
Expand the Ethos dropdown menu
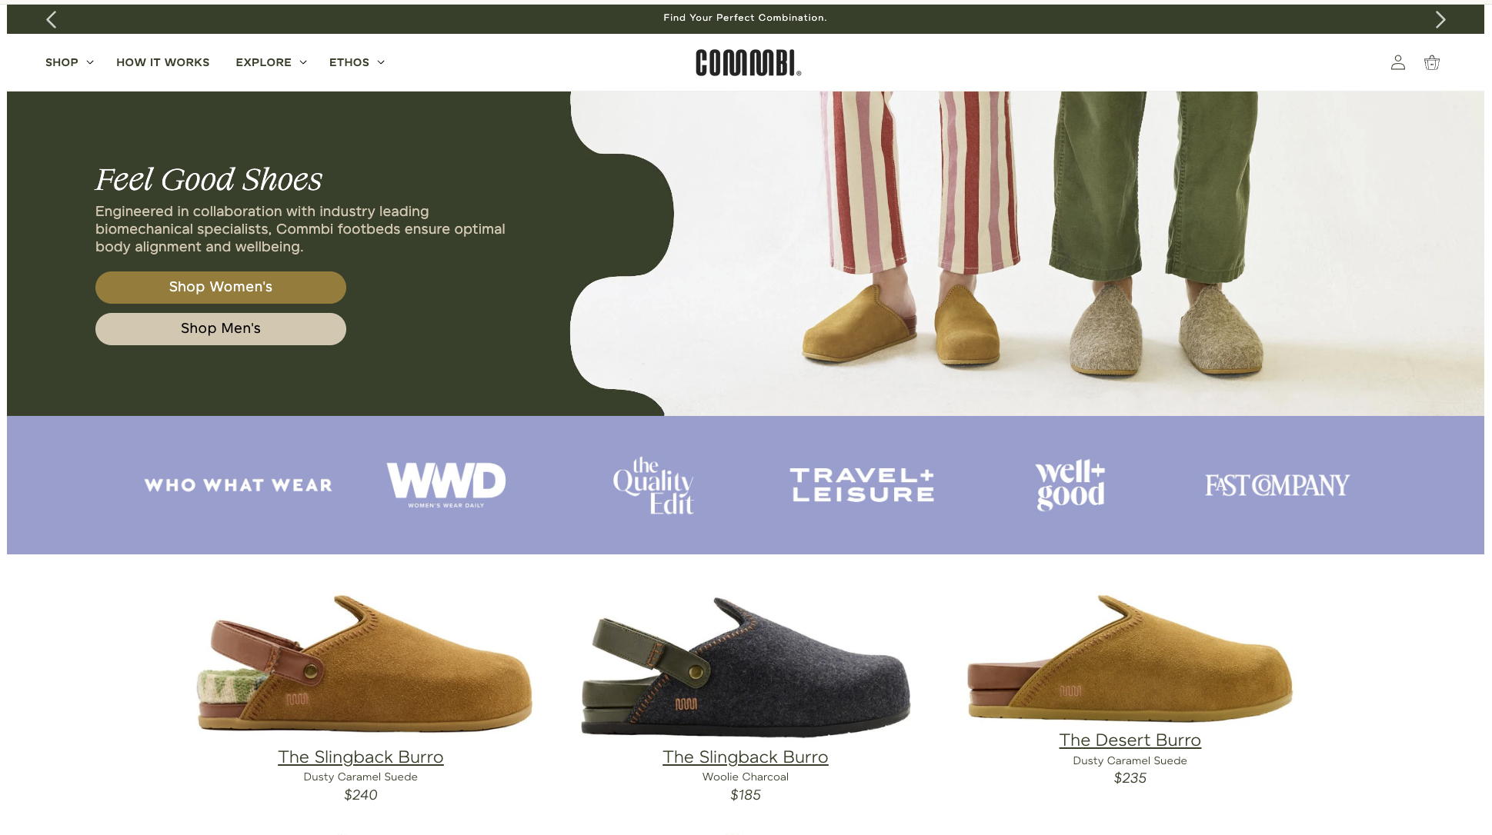[356, 62]
